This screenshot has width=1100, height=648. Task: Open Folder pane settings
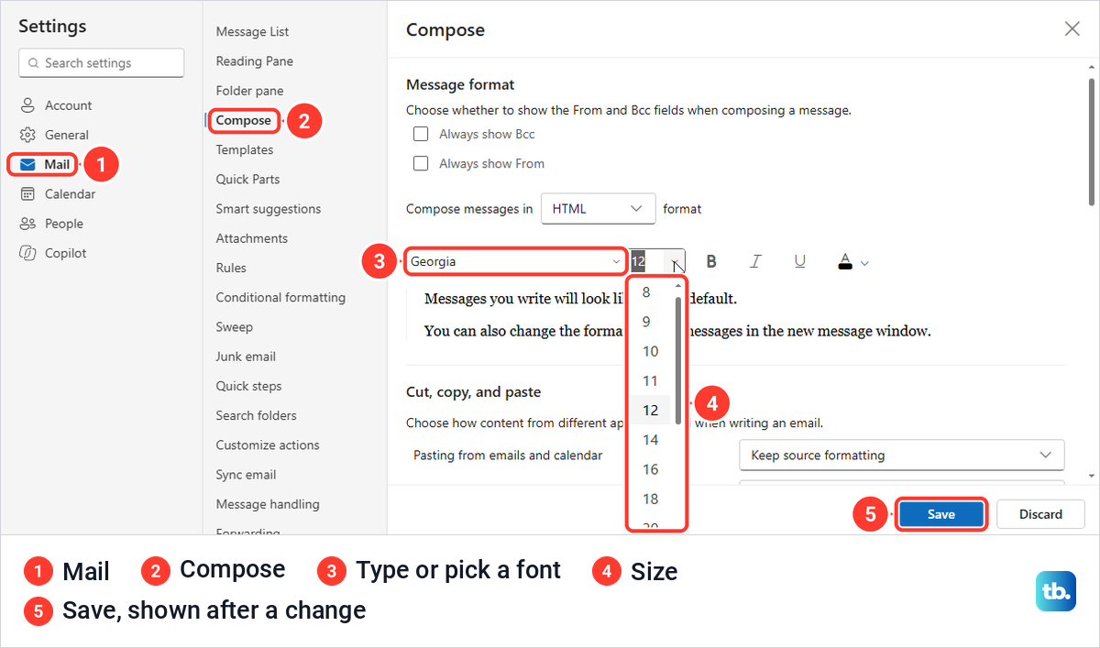click(x=249, y=91)
